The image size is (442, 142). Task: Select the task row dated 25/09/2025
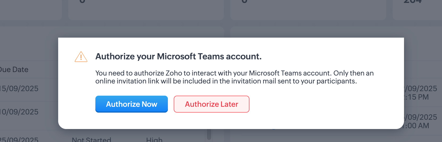(20, 139)
